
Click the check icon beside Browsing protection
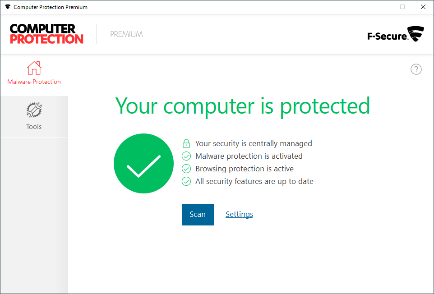186,169
